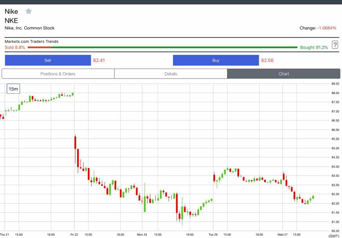Open the Traders Trends help question mark
The width and height of the screenshot is (342, 238).
[x=335, y=45]
